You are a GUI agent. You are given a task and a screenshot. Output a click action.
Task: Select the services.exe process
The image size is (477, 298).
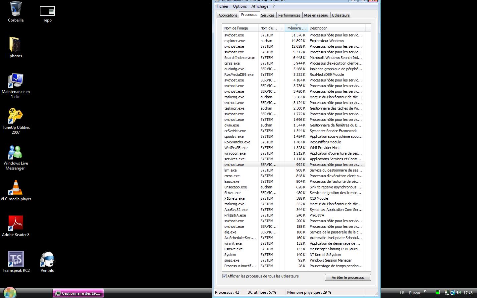(293, 159)
